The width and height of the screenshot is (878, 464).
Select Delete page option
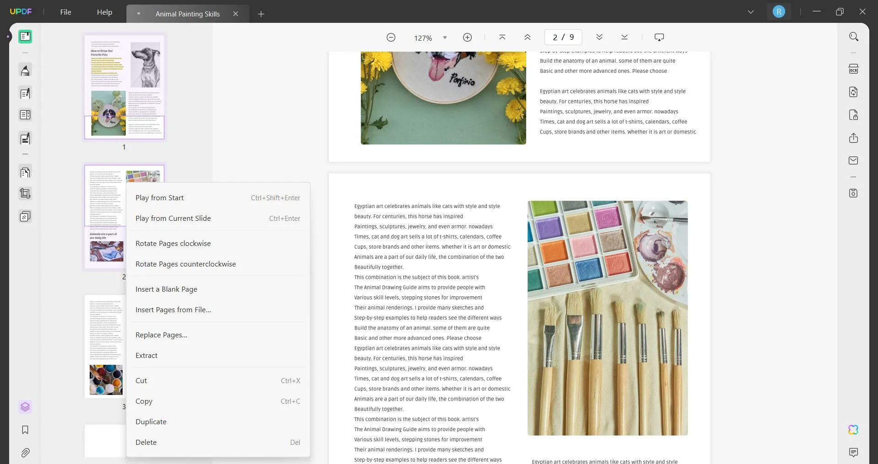tap(218, 443)
